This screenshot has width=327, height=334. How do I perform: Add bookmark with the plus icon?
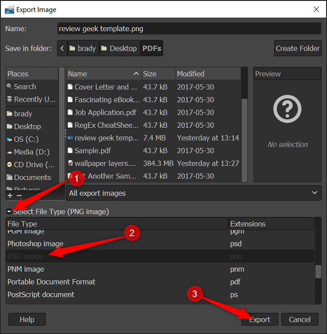10,196
